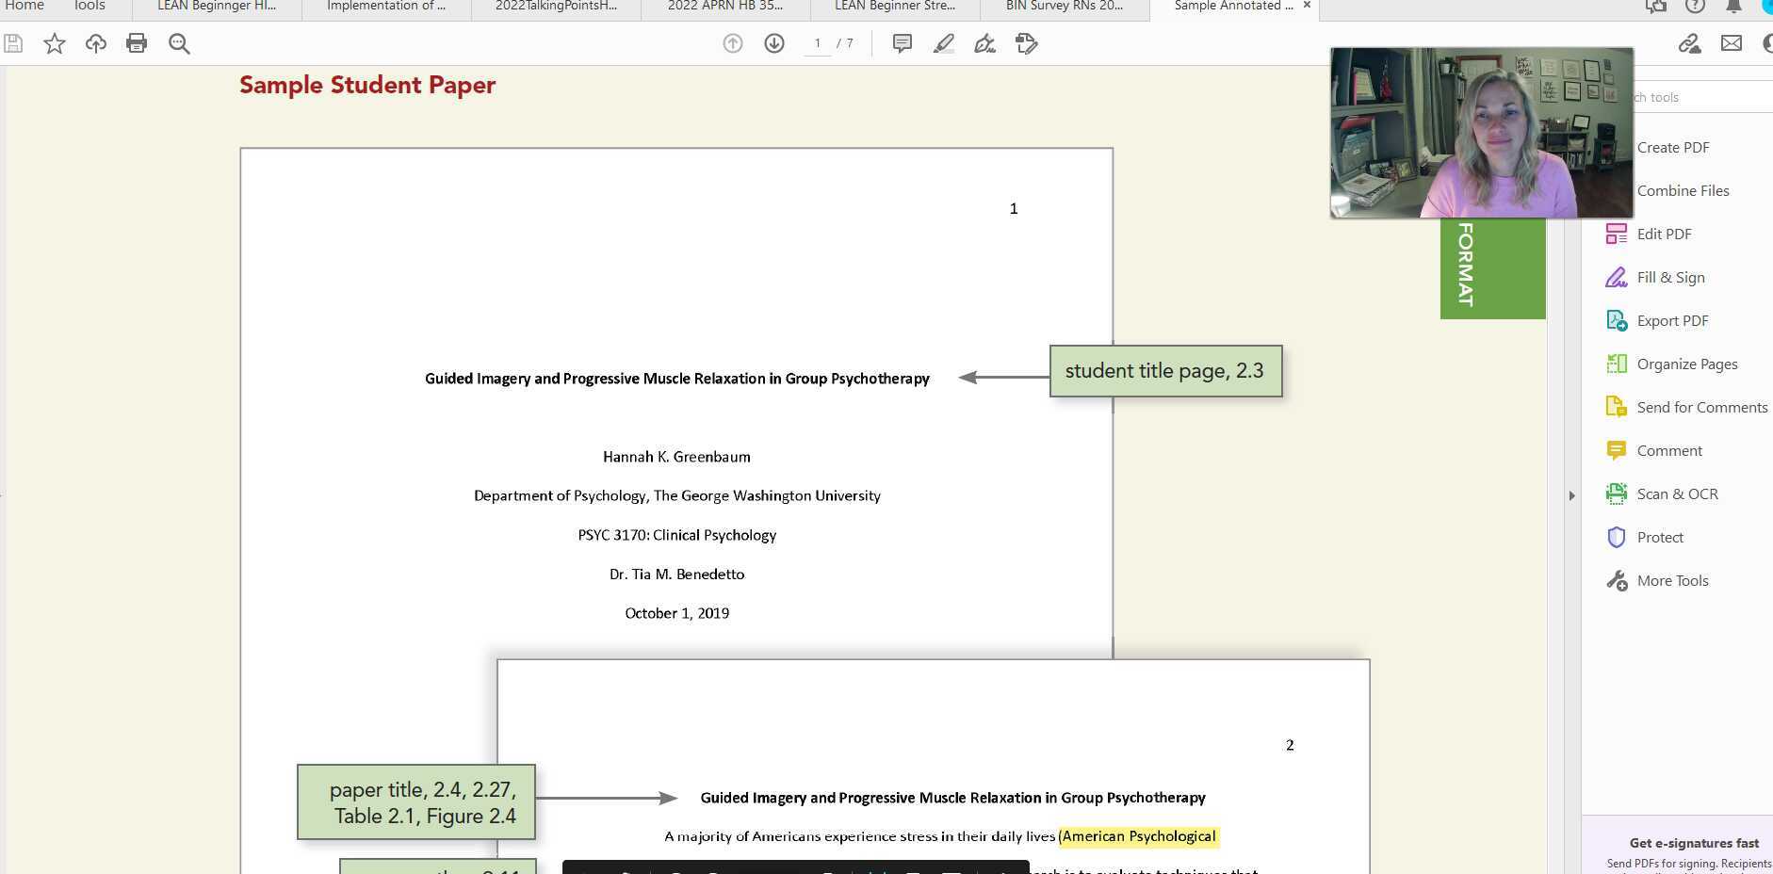Add a sticky note comment from the toolbar

click(902, 42)
